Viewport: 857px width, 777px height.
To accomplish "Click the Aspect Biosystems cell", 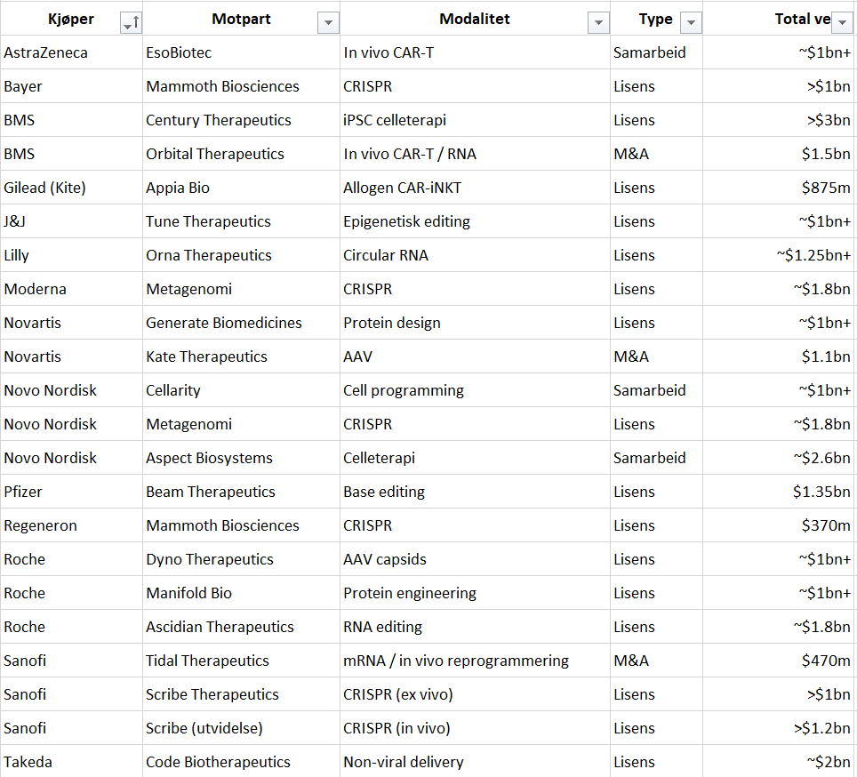I will [209, 458].
